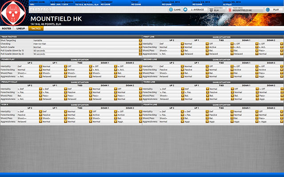
Task: Open the ELH league menu
Action: [217, 10]
